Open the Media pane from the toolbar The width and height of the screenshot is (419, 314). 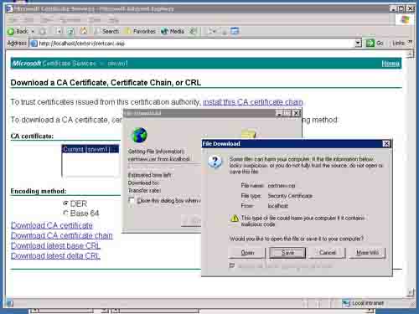coord(173,31)
